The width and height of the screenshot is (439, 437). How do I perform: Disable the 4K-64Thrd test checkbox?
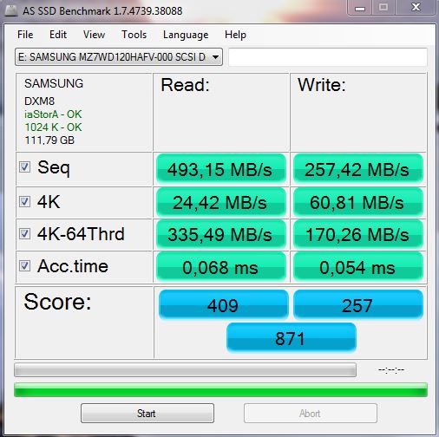pos(24,233)
